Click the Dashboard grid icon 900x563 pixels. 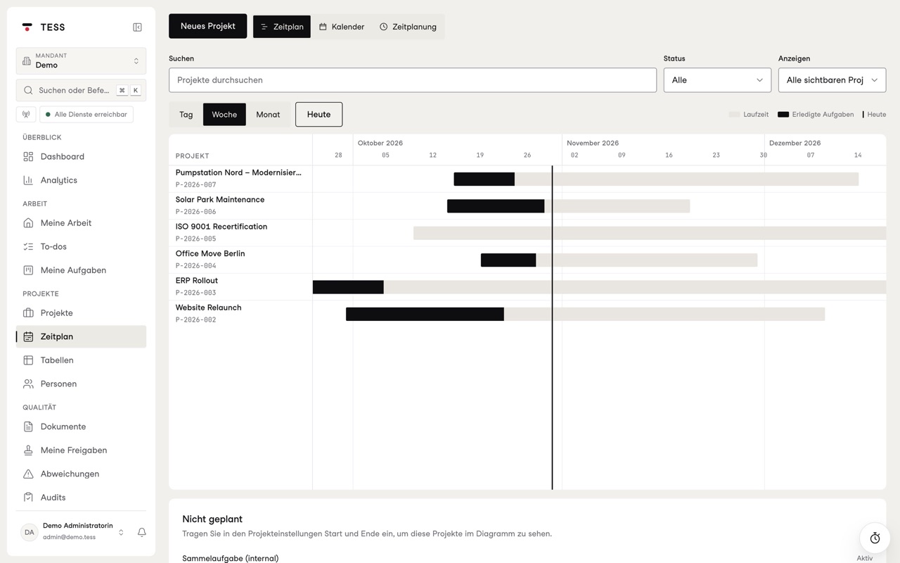[x=28, y=156]
